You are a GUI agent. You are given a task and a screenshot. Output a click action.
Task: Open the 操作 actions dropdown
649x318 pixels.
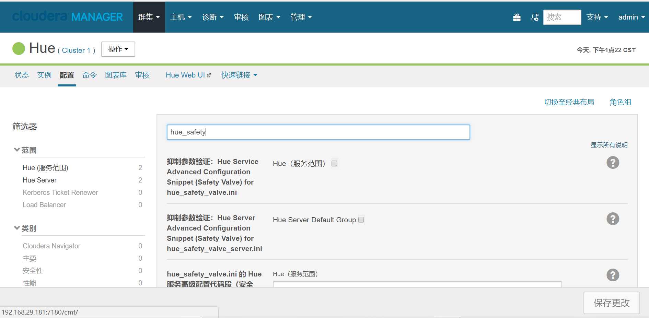coord(118,49)
